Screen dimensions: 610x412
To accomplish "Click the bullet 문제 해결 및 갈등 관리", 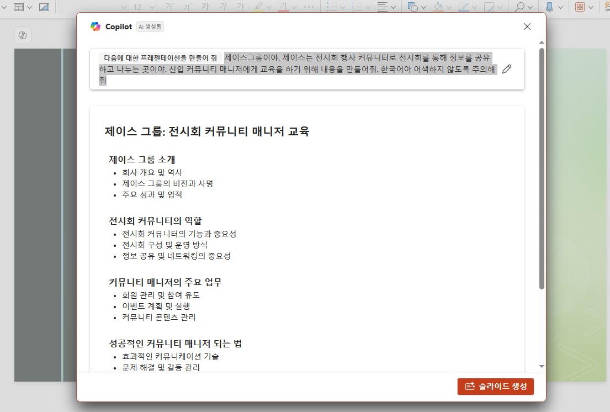I will (x=161, y=368).
